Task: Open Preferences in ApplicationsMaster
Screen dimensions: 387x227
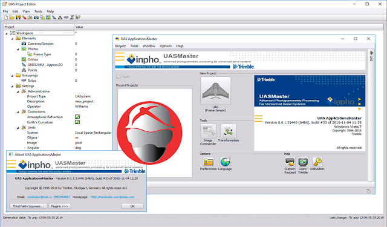Action: coord(208,162)
